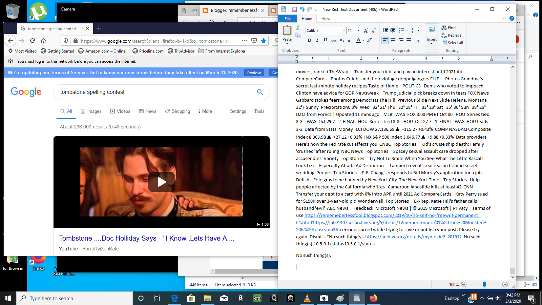542x305 pixels.
Task: Open Microsoft Edge from taskbar
Action: pyautogui.click(x=174, y=298)
